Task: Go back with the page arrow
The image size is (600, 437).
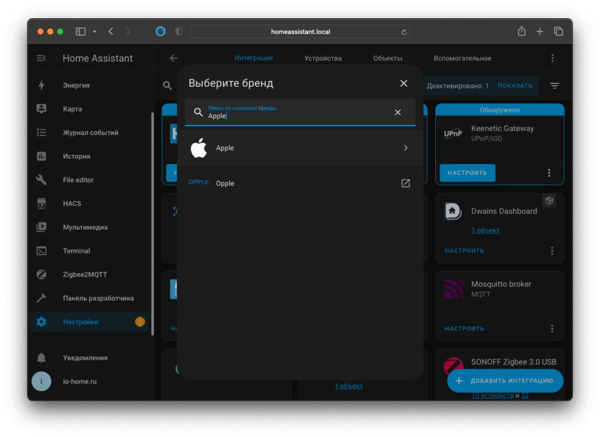Action: [x=173, y=58]
